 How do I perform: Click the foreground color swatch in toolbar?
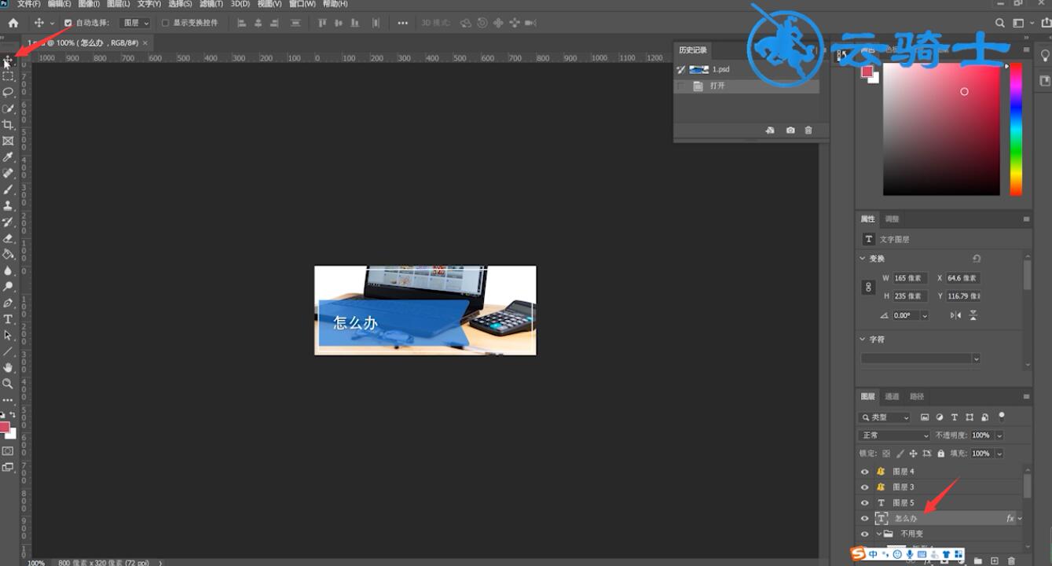tap(5, 428)
